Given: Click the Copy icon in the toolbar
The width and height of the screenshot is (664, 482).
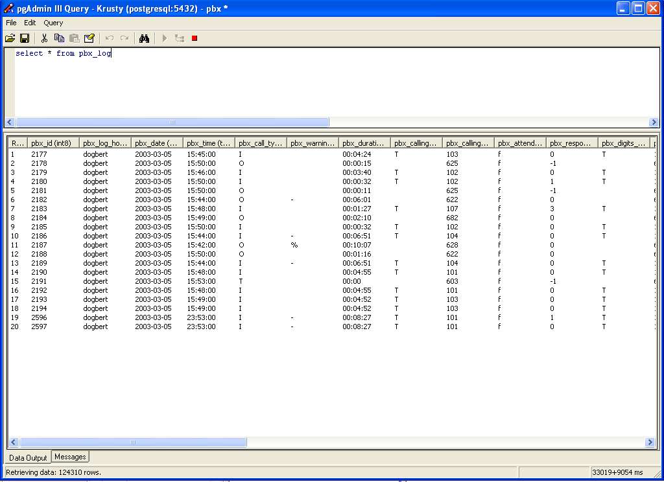Looking at the screenshot, I should [59, 38].
